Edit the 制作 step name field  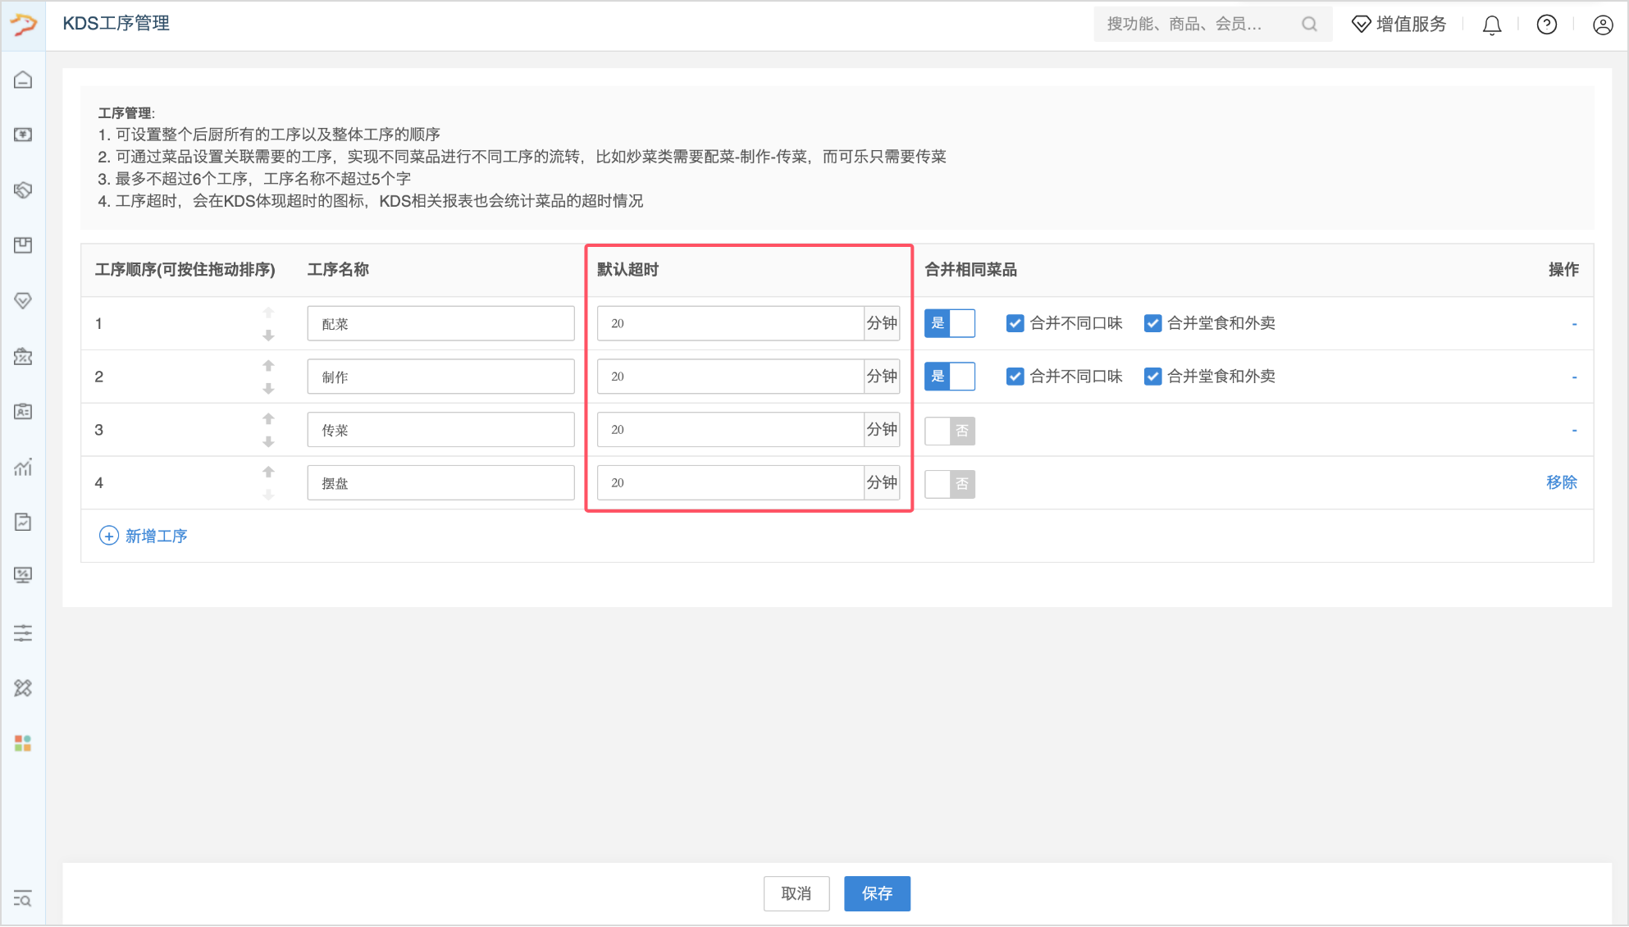click(440, 377)
